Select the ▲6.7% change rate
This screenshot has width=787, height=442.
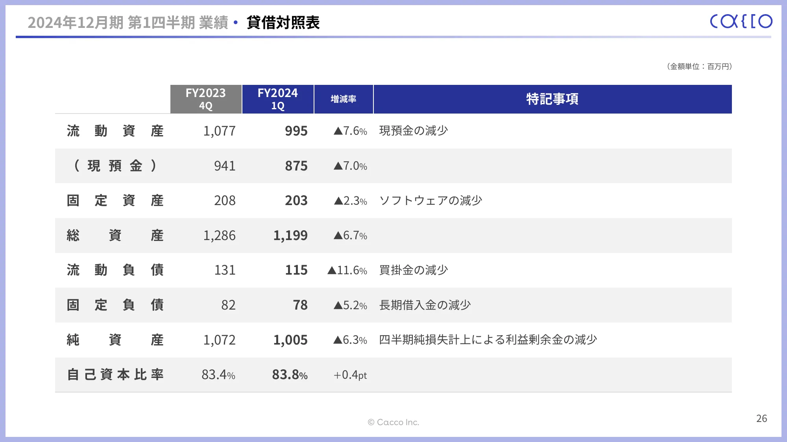[350, 235]
